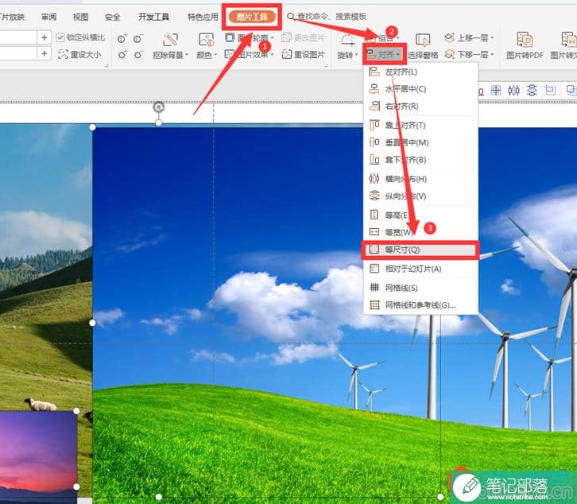The image size is (577, 504).
Task: Switch to the 视图 tab
Action: 80,17
